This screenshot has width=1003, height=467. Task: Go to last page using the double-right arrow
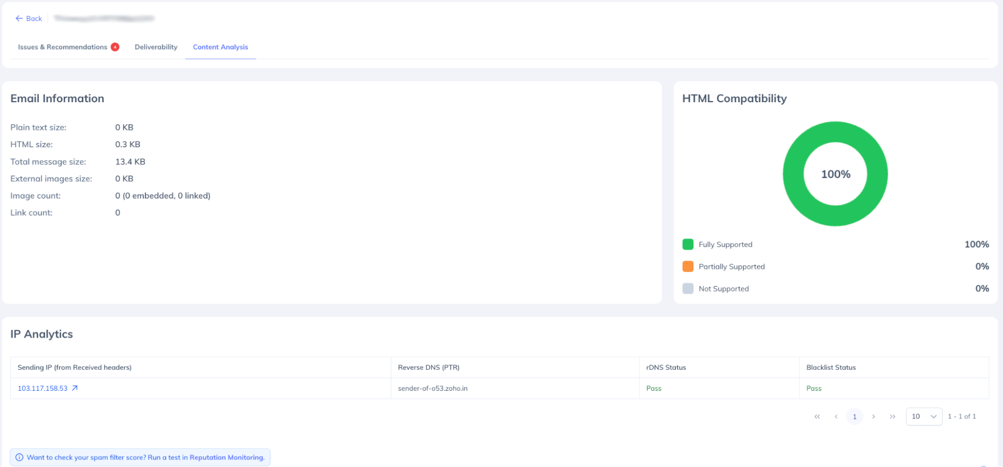(x=893, y=416)
